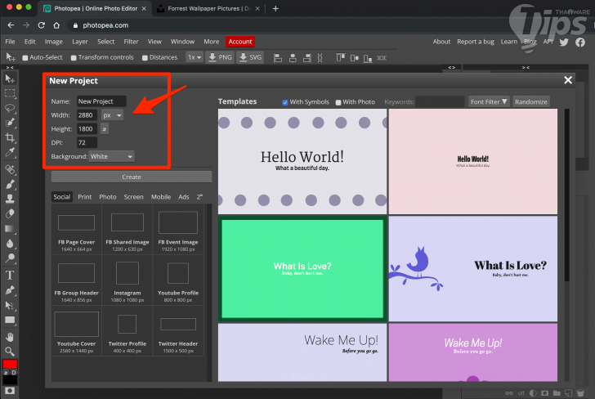This screenshot has width=595, height=399.
Task: Choose the Hand tool
Action: (x=10, y=337)
